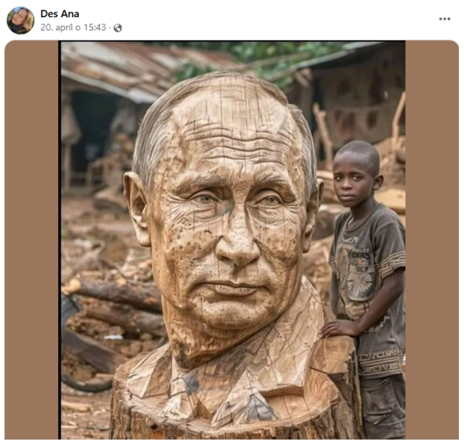Viewport: 464px width, 440px height.
Task: Open the post timestamp 20. april o 15:43
Action: click(x=73, y=28)
